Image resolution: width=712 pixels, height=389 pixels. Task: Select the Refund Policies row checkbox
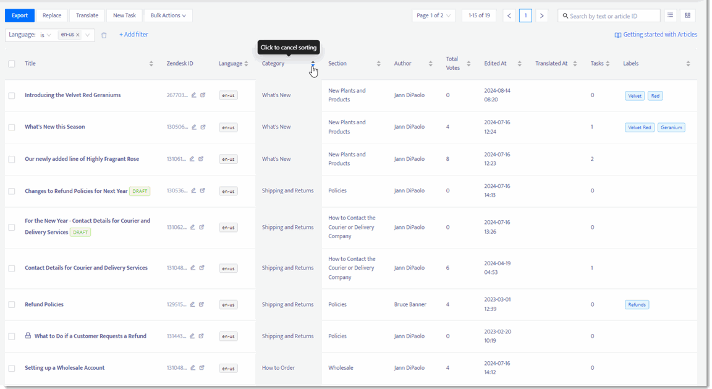coord(12,304)
